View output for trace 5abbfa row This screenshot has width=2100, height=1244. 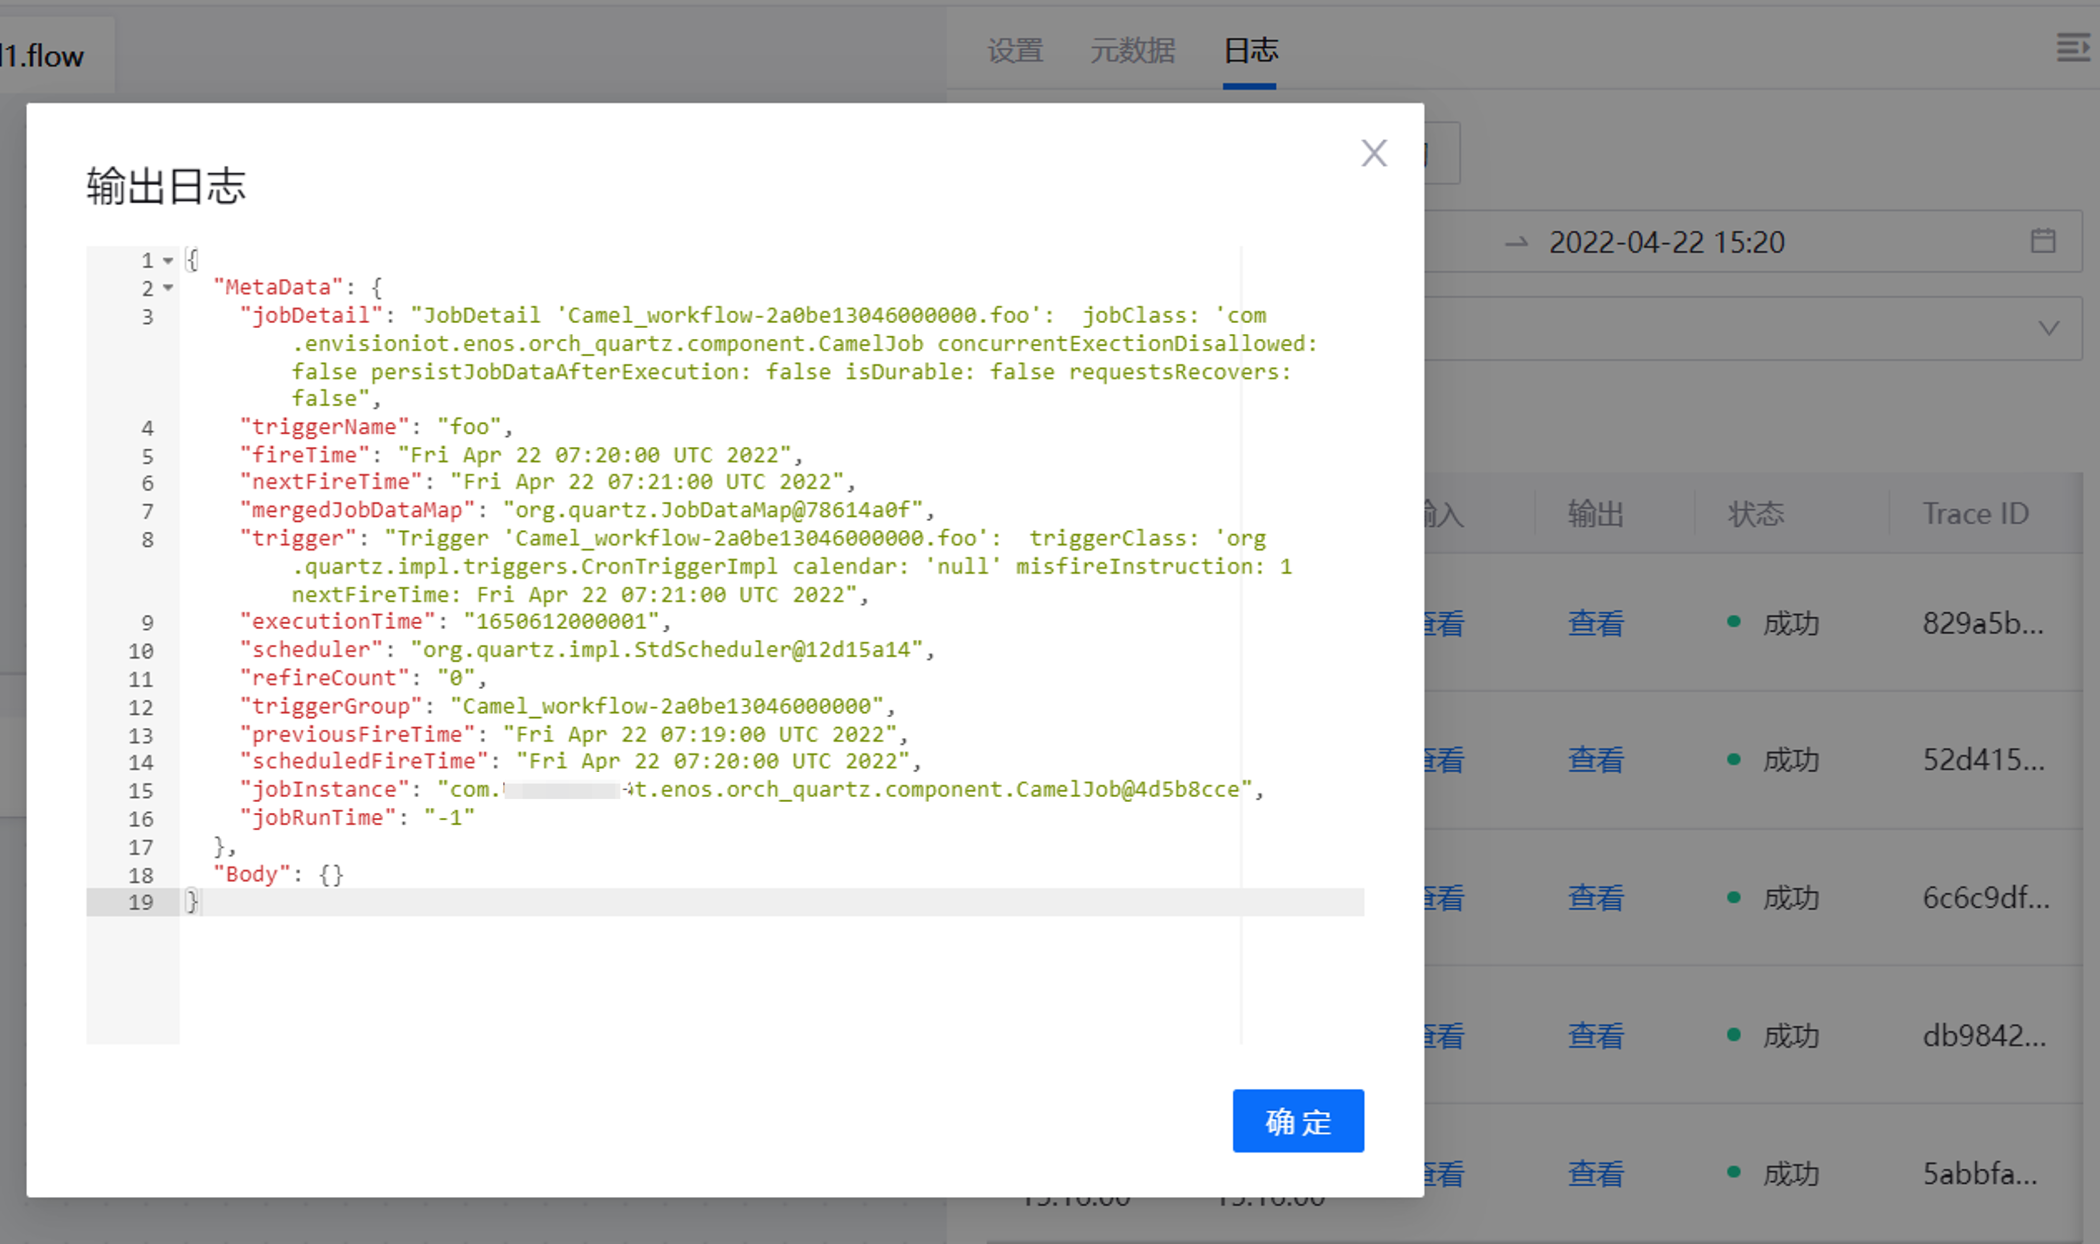[1595, 1174]
